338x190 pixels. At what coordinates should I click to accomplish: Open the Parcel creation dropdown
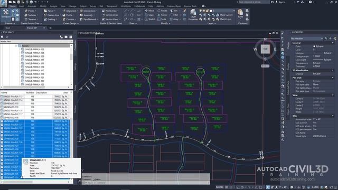click(x=50, y=11)
